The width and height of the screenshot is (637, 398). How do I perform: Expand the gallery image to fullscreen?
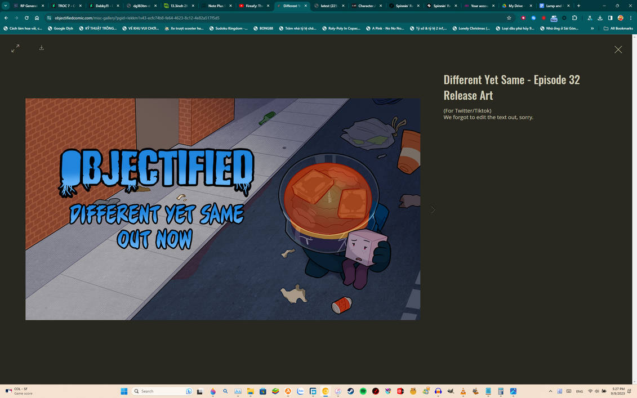tap(15, 49)
